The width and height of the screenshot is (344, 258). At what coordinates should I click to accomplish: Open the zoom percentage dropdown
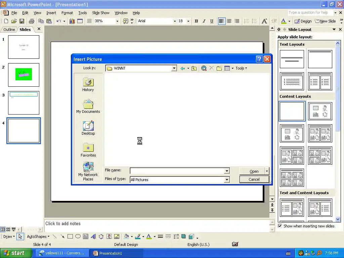click(x=117, y=21)
